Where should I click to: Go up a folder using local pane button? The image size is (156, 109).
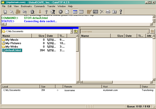(x=76, y=31)
